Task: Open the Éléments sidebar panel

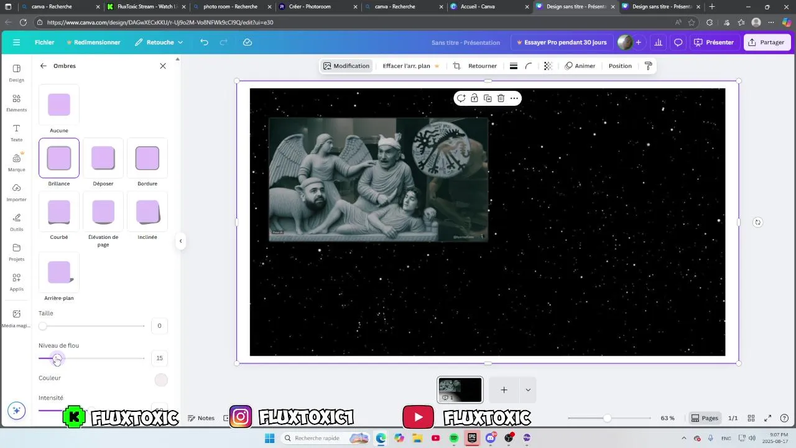Action: [17, 103]
